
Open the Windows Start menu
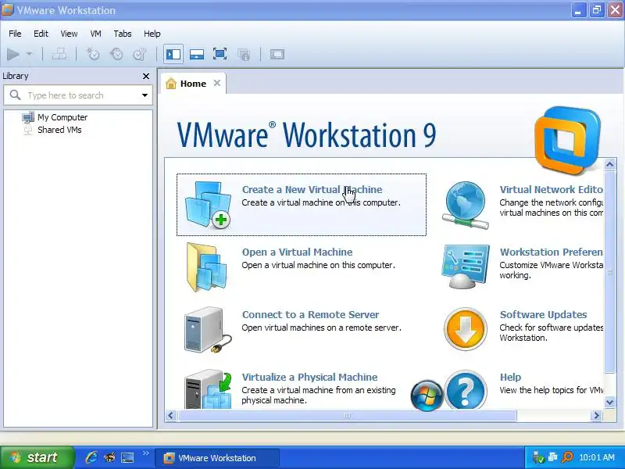click(37, 457)
